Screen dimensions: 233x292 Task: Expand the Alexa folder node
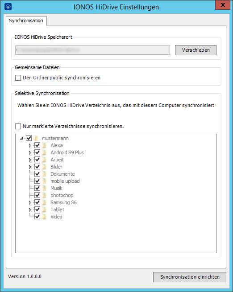[x=30, y=145]
